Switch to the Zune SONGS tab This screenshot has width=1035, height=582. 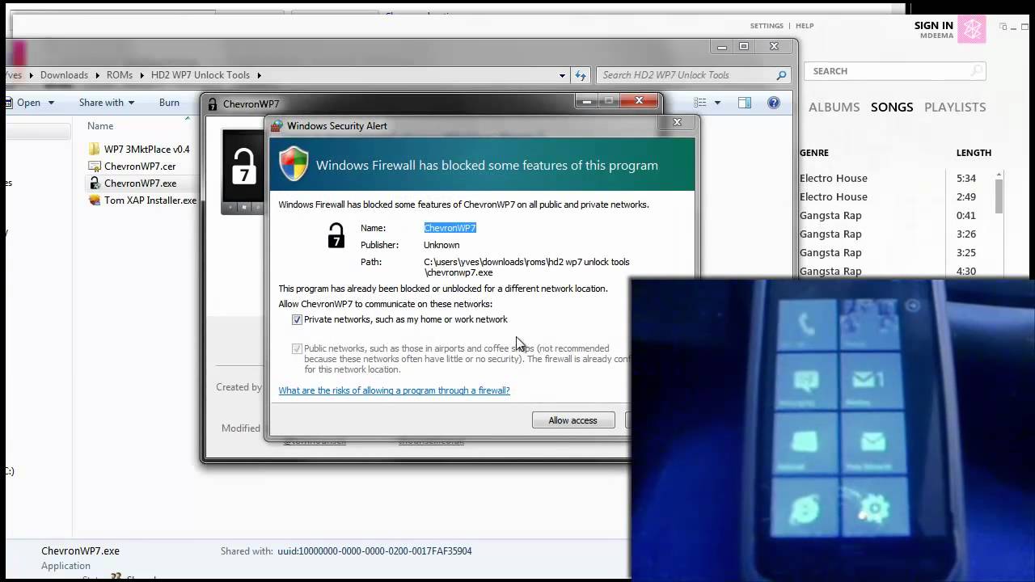click(892, 107)
